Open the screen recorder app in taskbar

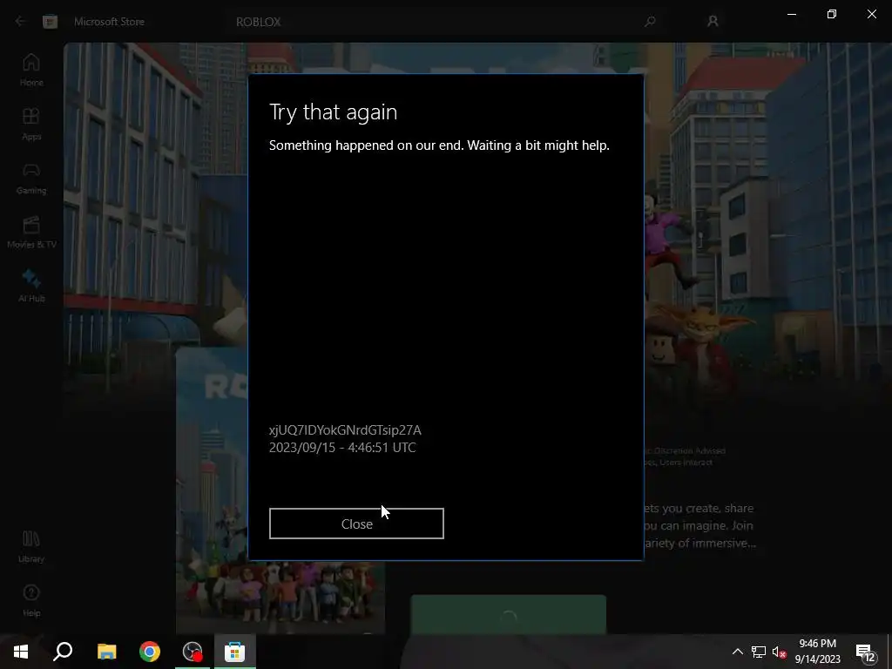(x=193, y=652)
